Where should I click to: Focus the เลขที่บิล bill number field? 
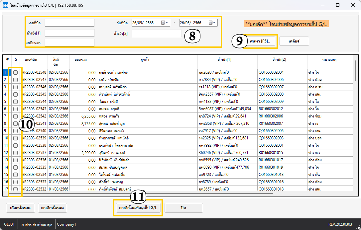pos(69,23)
